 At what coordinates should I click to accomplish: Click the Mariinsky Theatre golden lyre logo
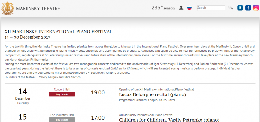pos(7,8)
